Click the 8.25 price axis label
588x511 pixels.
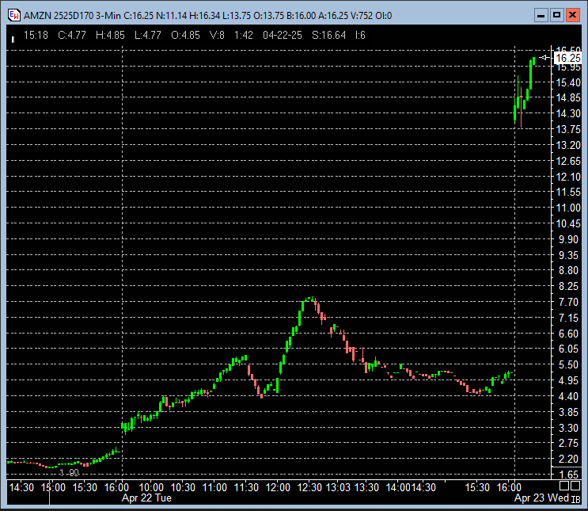(x=568, y=287)
